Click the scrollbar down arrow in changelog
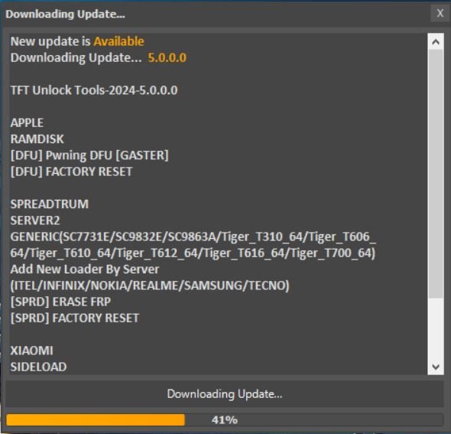The width and height of the screenshot is (451, 434). [436, 367]
